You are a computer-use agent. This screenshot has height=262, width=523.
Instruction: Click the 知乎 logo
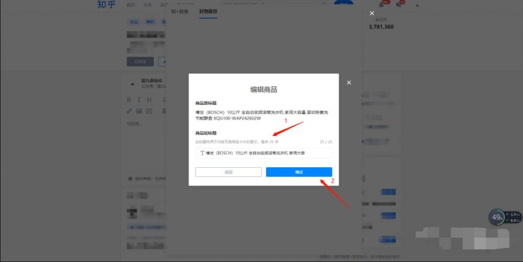[106, 4]
